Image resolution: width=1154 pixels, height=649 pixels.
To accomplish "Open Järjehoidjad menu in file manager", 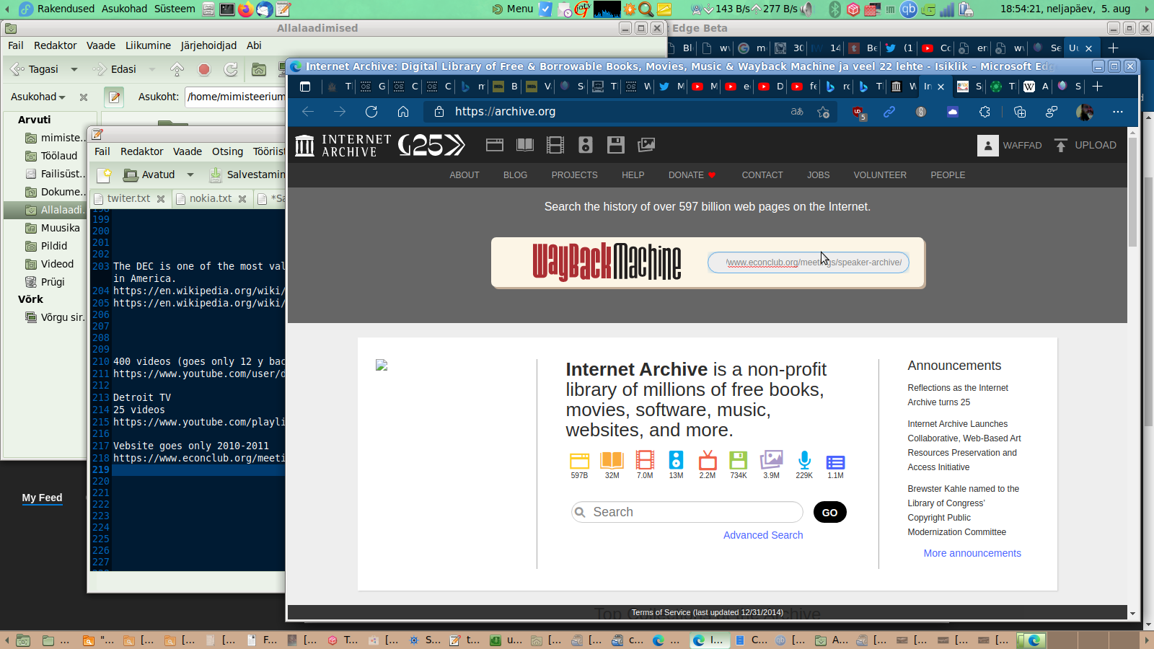I will [208, 45].
